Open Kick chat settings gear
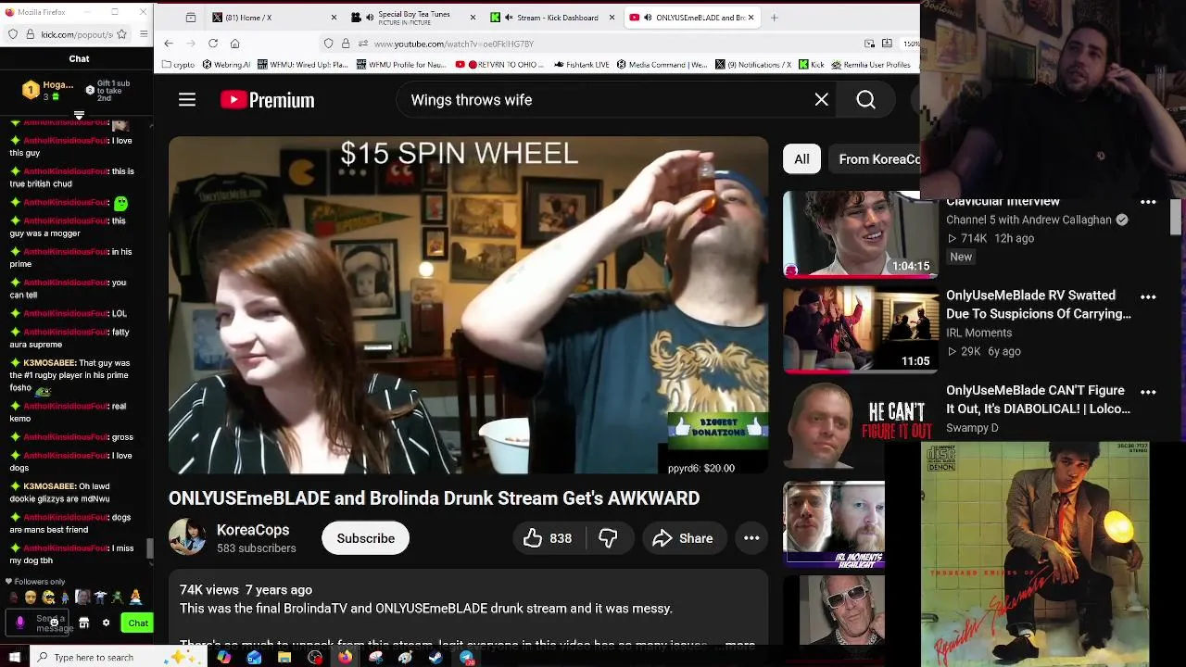Image resolution: width=1186 pixels, height=667 pixels. [106, 623]
